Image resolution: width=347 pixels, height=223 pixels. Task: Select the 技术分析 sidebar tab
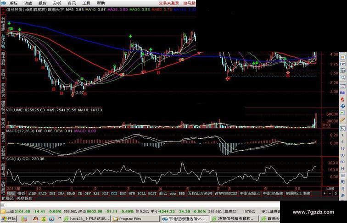tap(3, 41)
